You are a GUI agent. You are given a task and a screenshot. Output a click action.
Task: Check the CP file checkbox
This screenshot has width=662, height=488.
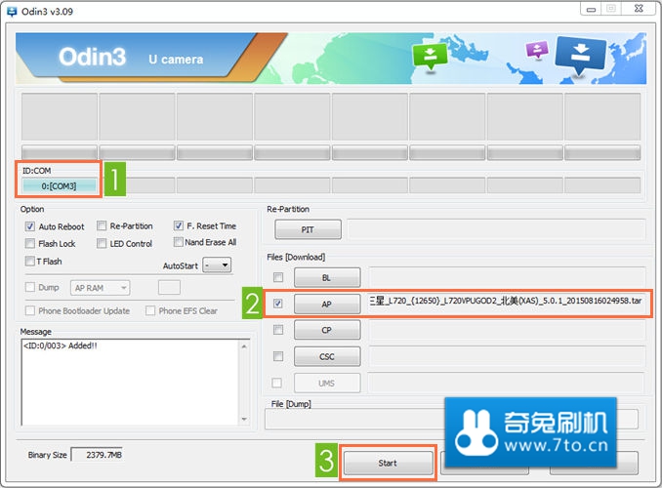pos(278,330)
